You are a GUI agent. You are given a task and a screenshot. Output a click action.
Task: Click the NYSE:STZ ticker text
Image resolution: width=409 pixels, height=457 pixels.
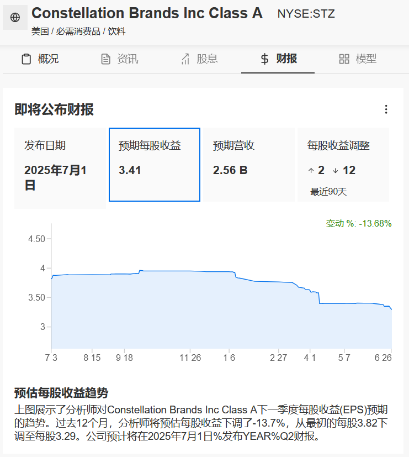306,14
